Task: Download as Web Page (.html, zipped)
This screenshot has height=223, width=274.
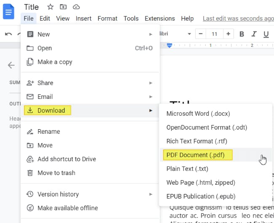Action: pyautogui.click(x=216, y=182)
